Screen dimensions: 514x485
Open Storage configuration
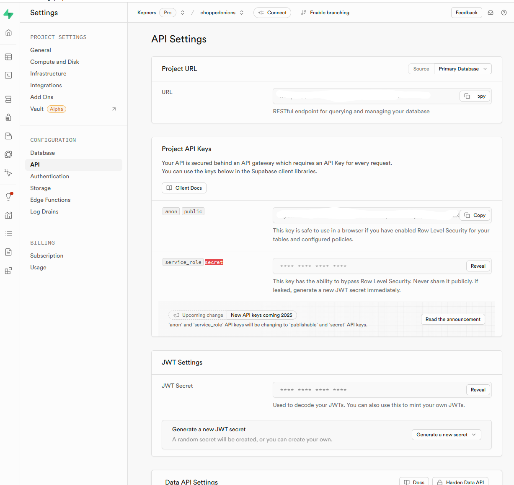(x=40, y=188)
